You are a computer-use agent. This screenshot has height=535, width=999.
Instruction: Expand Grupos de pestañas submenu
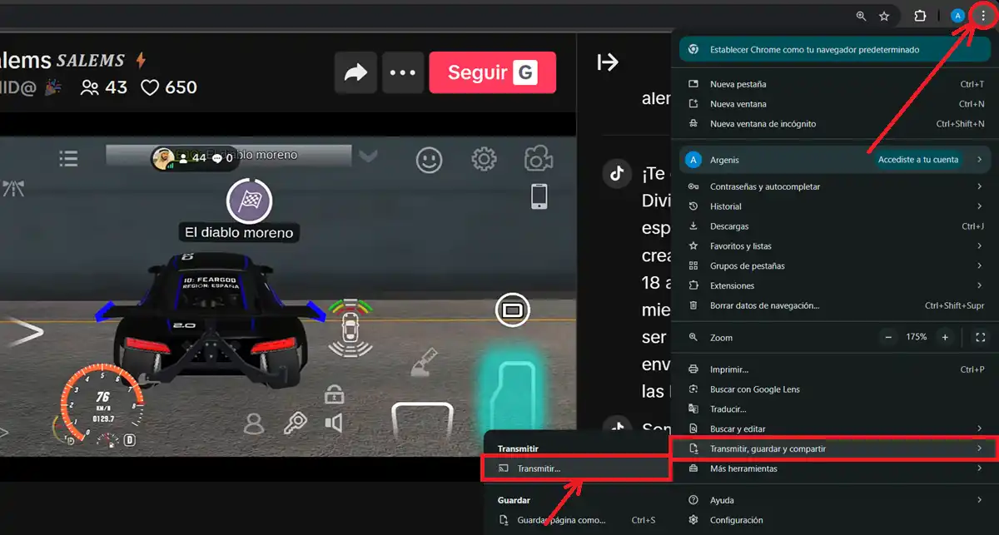(x=837, y=266)
